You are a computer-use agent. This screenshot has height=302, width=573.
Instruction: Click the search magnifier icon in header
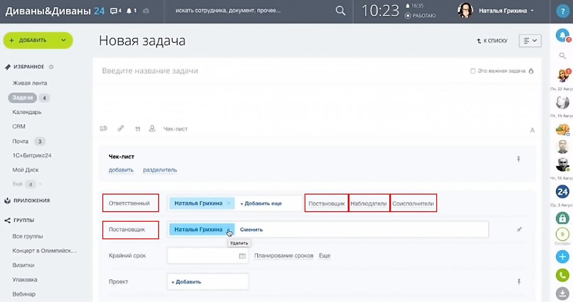(x=340, y=11)
